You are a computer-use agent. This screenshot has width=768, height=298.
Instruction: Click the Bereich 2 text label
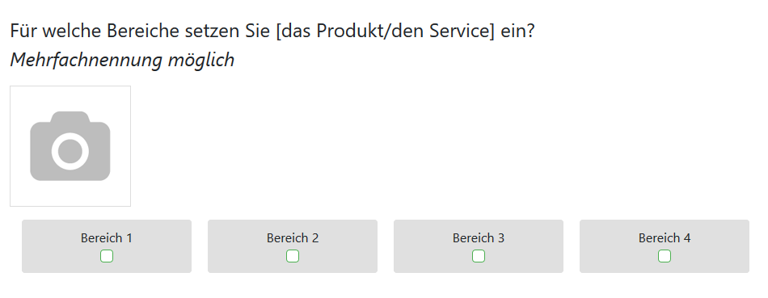tap(293, 238)
